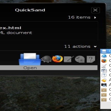
Task: Click the gray Open action label bar
Action: [49, 68]
